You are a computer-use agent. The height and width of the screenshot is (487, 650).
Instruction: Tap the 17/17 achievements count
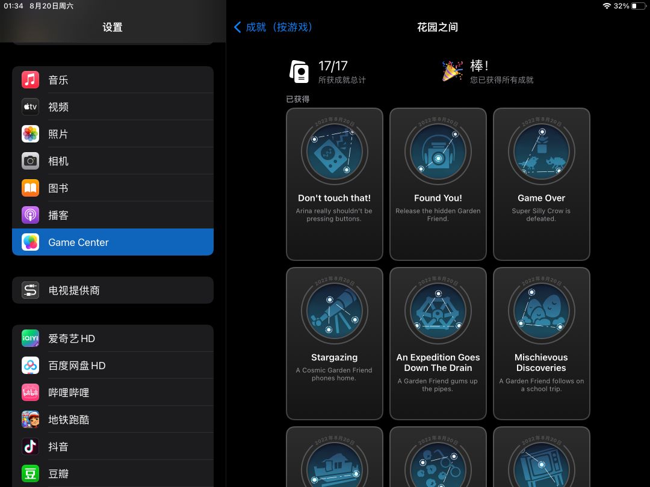pos(333,66)
